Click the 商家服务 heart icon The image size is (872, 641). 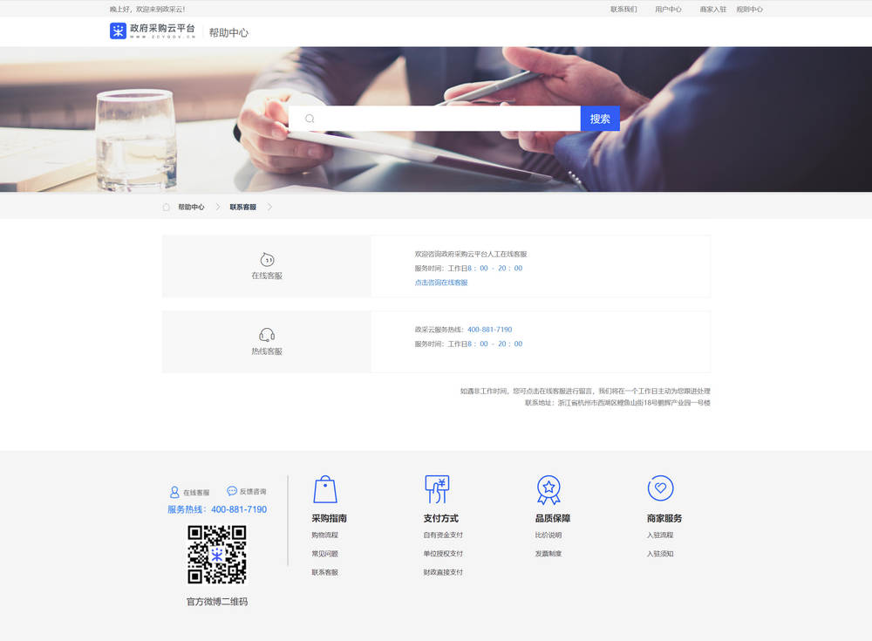tap(660, 488)
